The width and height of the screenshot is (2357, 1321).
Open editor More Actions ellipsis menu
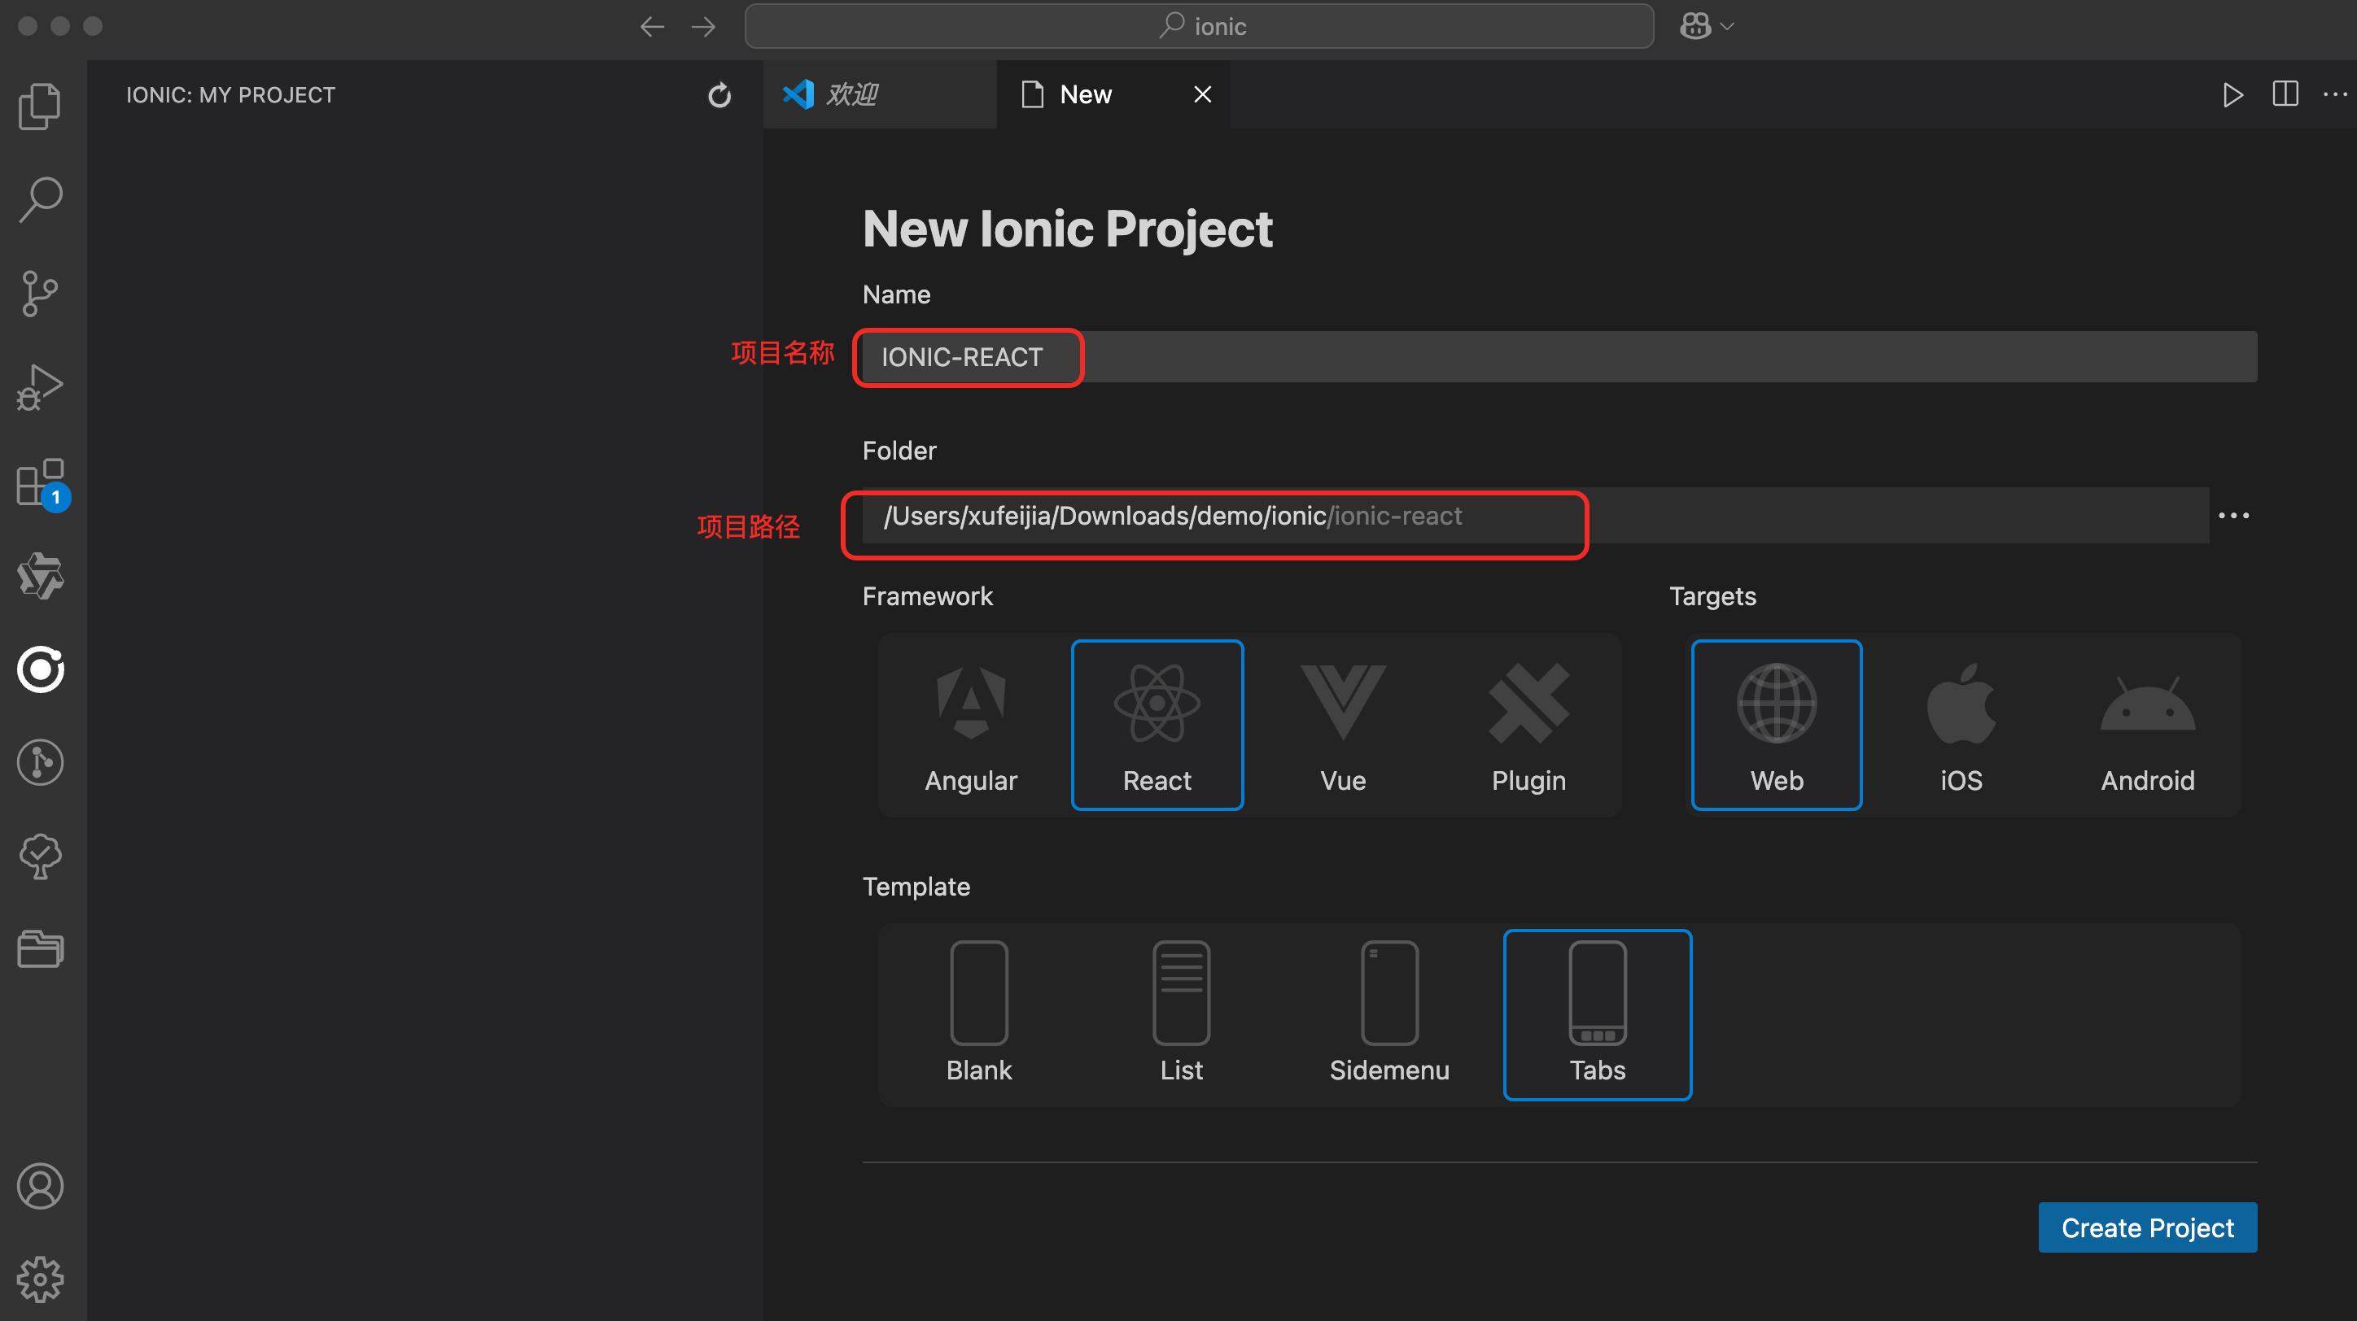pos(2334,94)
